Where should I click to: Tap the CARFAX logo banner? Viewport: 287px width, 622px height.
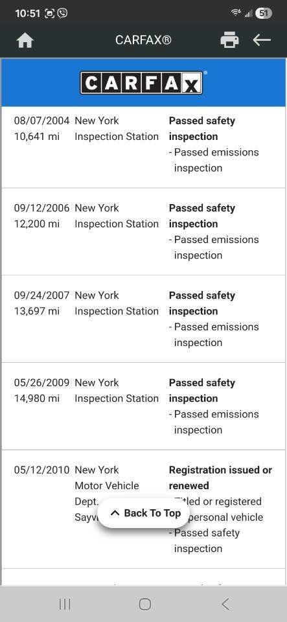(144, 82)
